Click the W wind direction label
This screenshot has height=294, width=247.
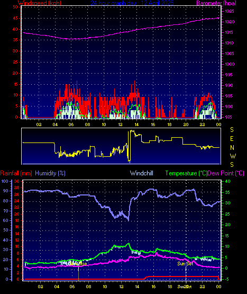click(x=233, y=156)
